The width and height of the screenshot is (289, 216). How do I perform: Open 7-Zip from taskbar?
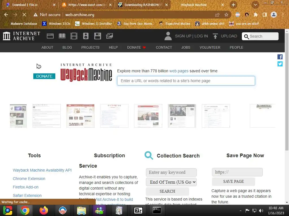(x=138, y=210)
